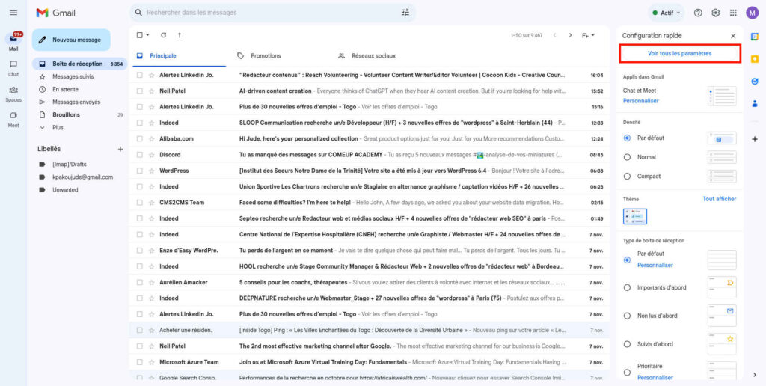Image resolution: width=766 pixels, height=386 pixels.
Task: Go to next page of messages
Action: pyautogui.click(x=570, y=35)
